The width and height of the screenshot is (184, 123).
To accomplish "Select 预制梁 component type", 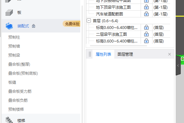I will pos(14,55).
